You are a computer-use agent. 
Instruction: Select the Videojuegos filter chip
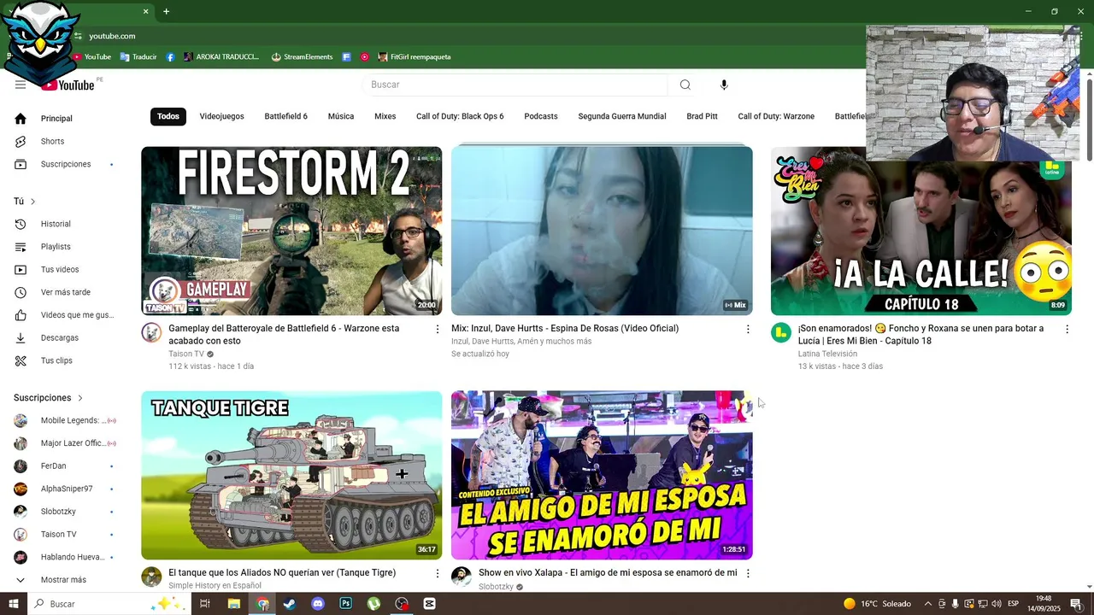[x=221, y=116]
